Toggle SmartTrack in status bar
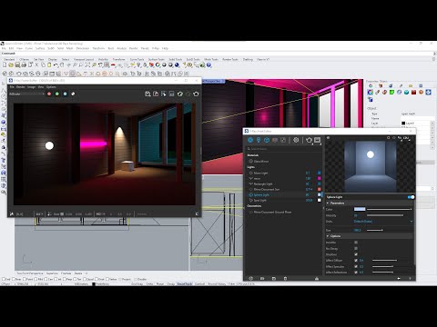 pyautogui.click(x=185, y=284)
